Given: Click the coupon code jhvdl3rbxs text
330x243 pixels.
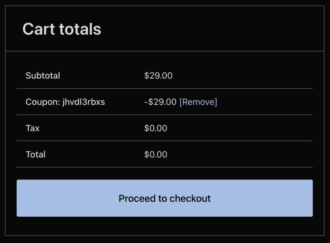Looking at the screenshot, I should click(x=83, y=102).
